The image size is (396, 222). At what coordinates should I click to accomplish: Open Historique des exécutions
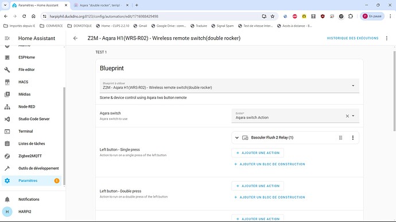click(x=352, y=38)
